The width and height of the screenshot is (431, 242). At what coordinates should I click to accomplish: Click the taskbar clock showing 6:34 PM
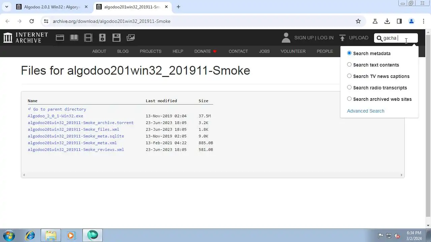414,236
